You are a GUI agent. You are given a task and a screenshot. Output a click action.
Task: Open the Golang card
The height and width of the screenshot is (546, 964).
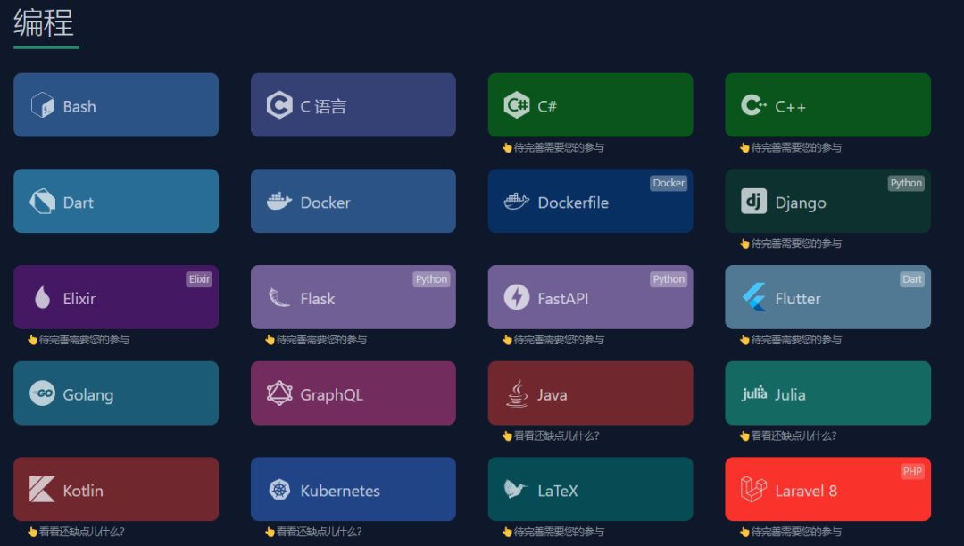116,393
